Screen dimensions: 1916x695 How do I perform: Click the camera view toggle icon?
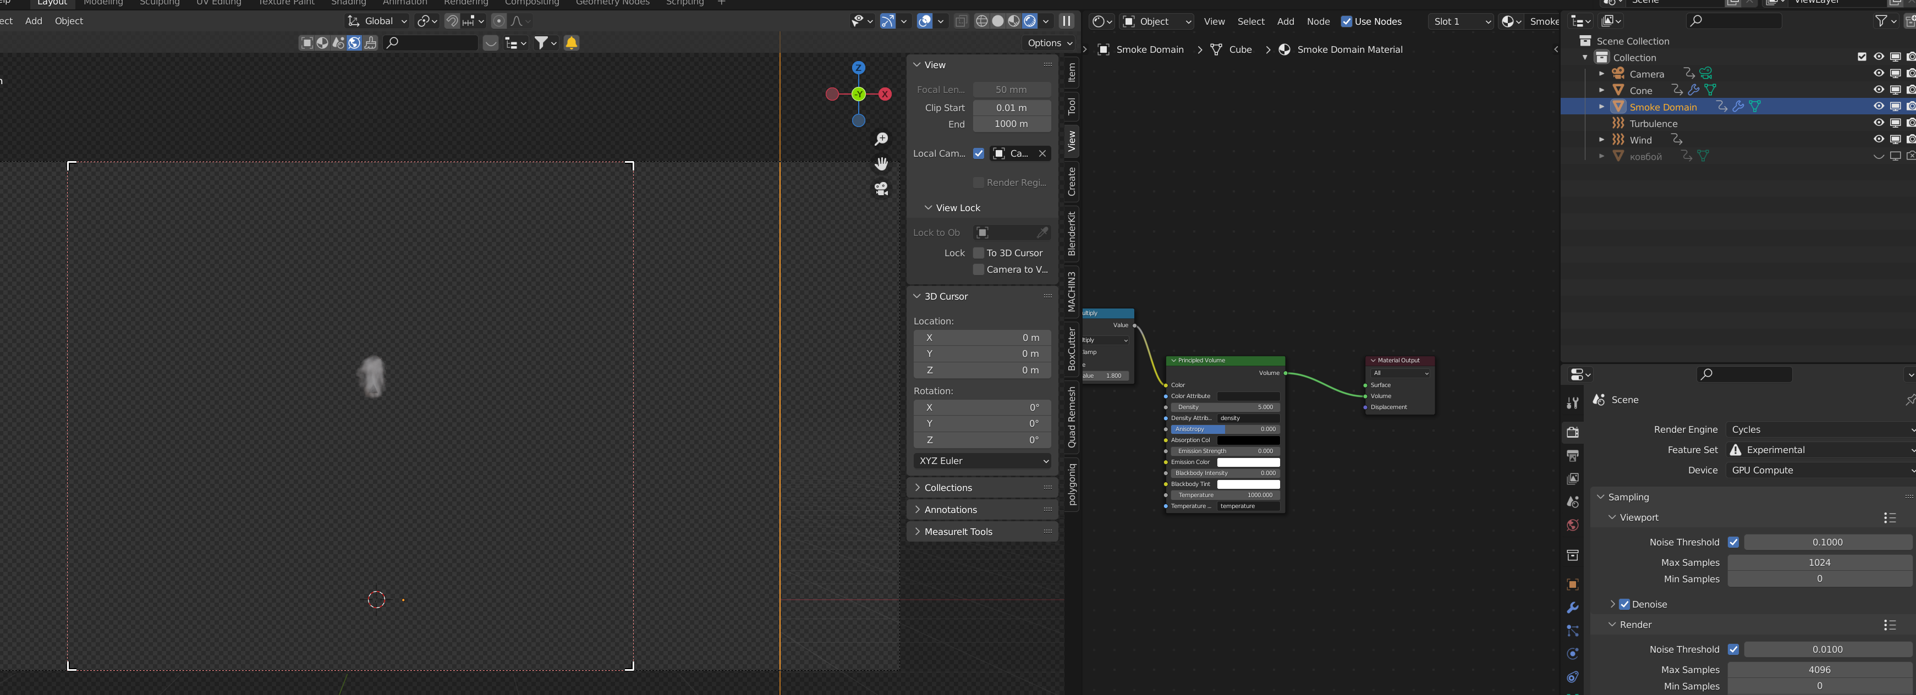coord(881,189)
